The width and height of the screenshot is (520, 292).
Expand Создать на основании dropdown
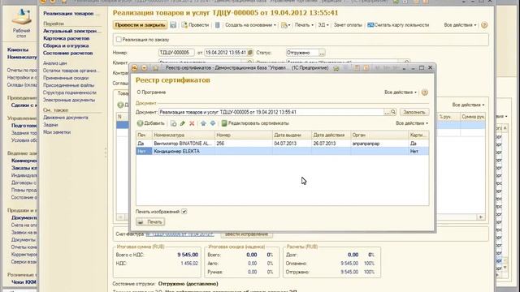(x=250, y=25)
